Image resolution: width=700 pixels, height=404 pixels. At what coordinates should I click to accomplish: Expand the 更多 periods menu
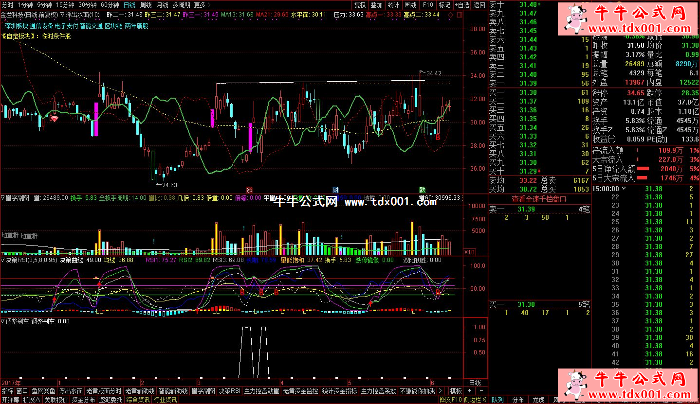201,4
